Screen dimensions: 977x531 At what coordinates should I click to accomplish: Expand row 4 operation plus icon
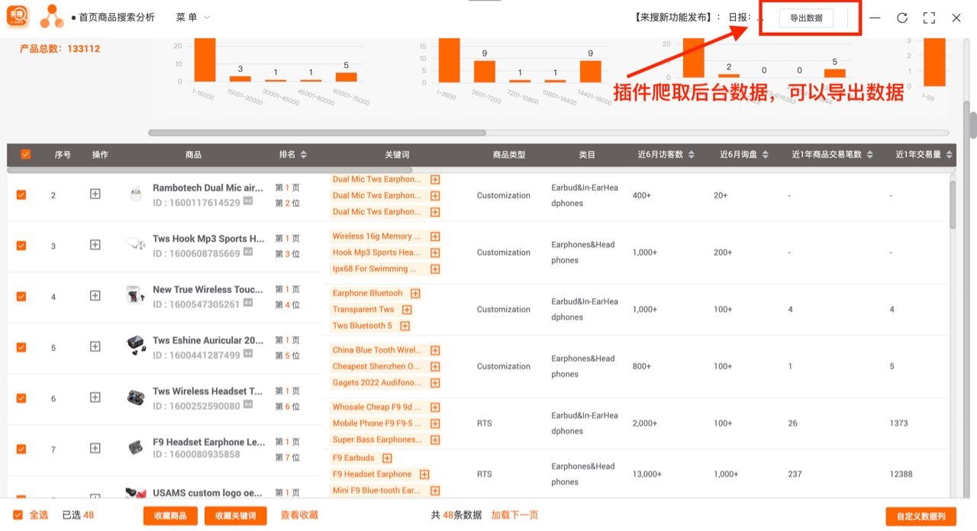point(95,296)
